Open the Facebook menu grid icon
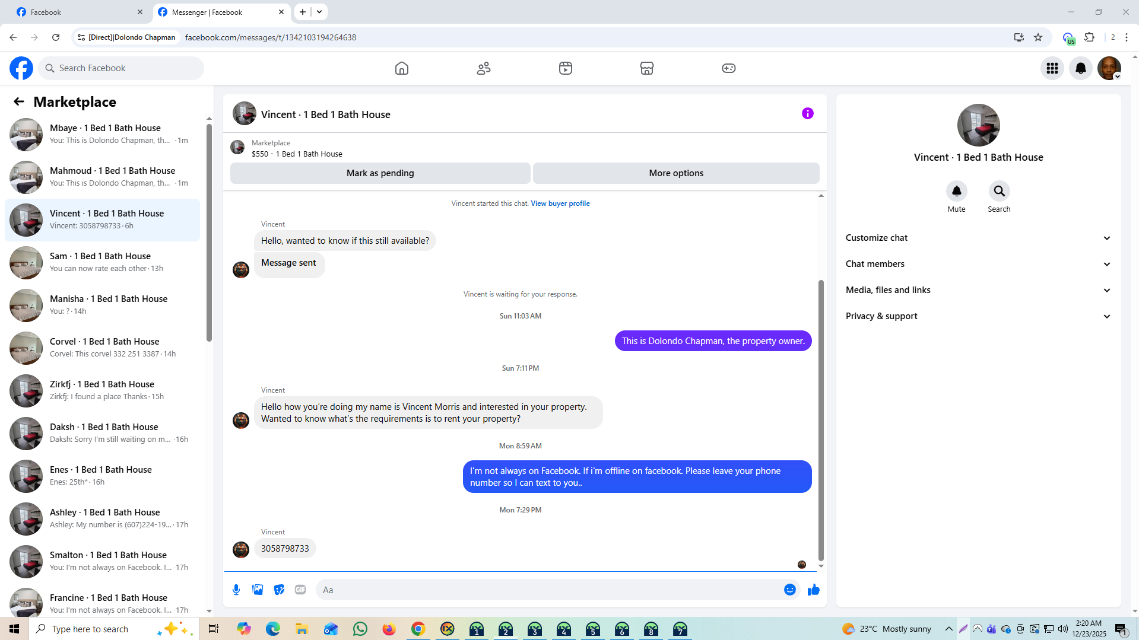 click(1052, 68)
